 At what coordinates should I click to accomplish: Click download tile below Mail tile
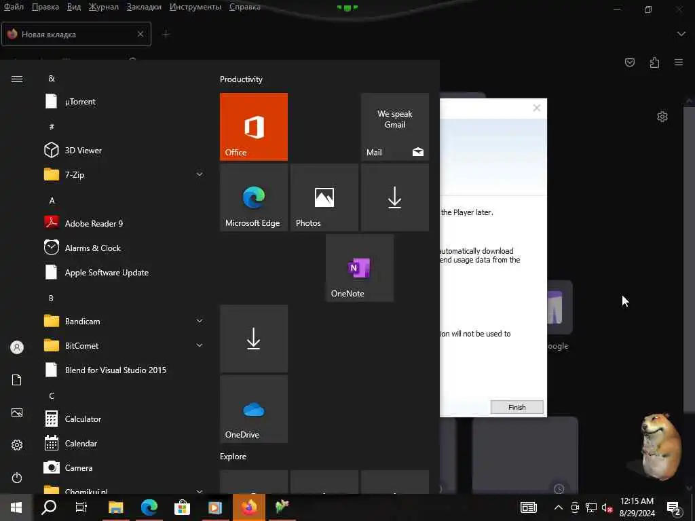(x=395, y=197)
